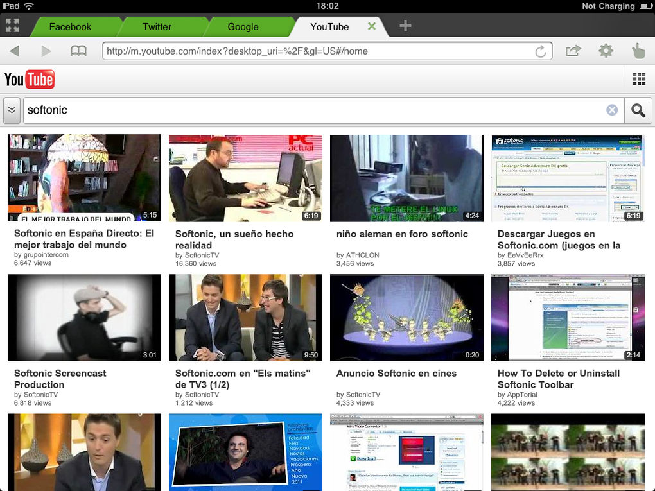
Task: Tap the Wi-Fi status icon
Action: click(29, 6)
